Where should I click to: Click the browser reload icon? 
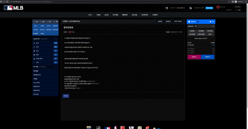7,1
